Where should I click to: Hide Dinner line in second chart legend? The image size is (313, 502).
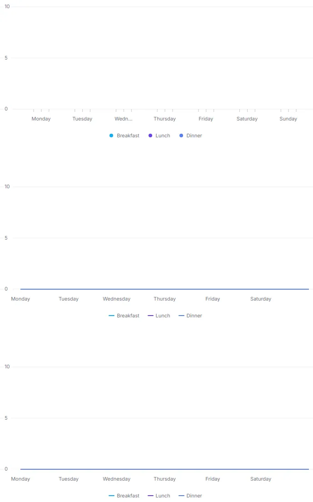(190, 316)
